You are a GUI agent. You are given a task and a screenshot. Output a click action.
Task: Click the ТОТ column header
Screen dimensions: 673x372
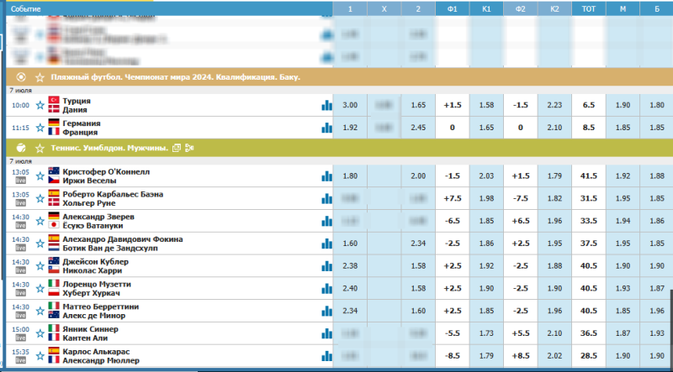tap(588, 8)
